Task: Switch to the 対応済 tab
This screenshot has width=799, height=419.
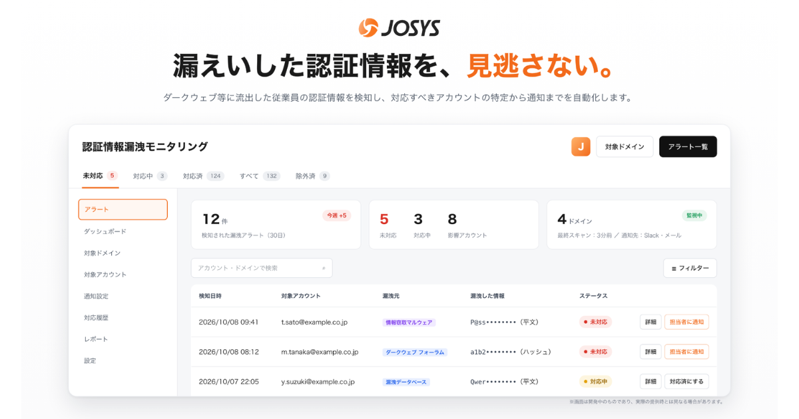Action: click(x=203, y=176)
